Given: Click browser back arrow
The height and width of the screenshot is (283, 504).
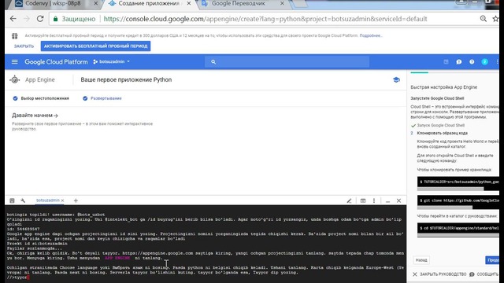Looking at the screenshot, I should point(13,19).
